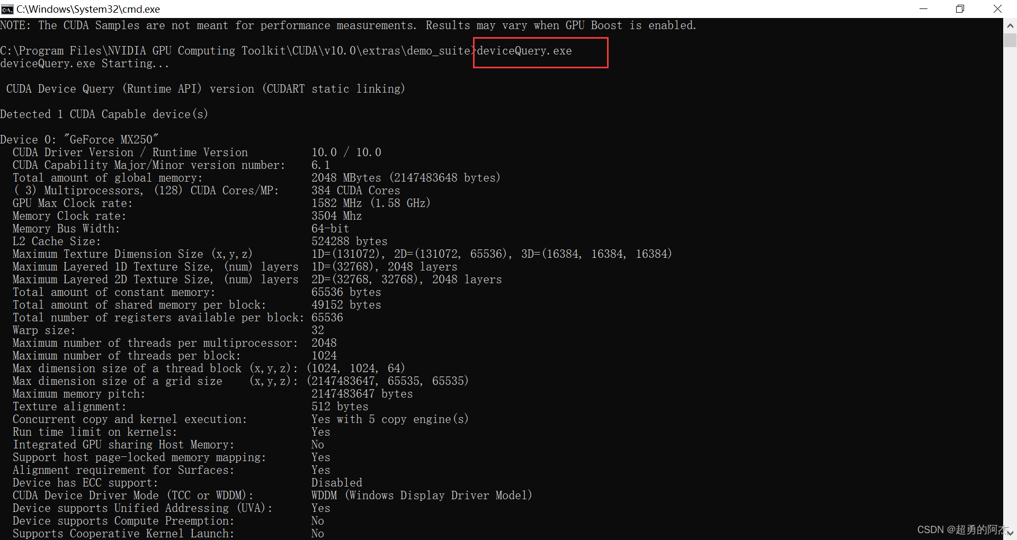1017x540 pixels.
Task: Click the 'Disabled' ECC support value
Action: (x=337, y=483)
